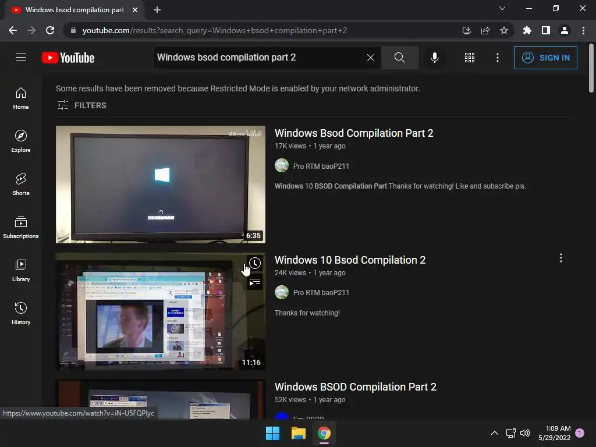Open Shorts in the sidebar

click(21, 184)
